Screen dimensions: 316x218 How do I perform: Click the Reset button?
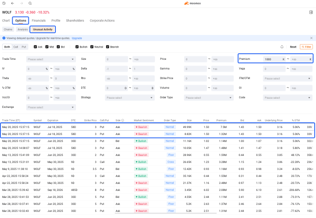[x=293, y=47]
